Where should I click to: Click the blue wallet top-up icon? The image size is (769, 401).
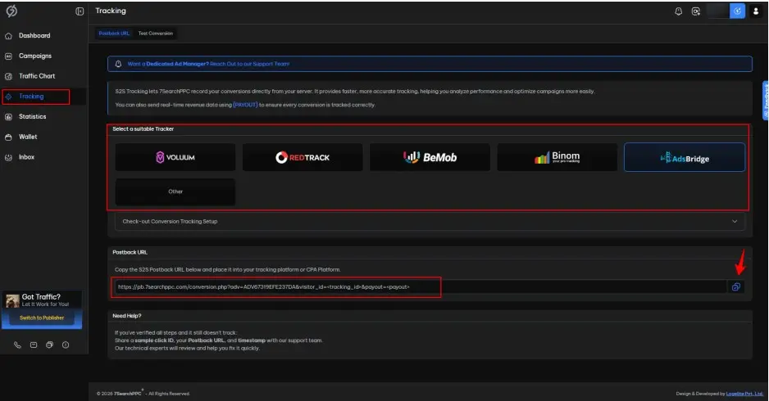click(x=737, y=11)
